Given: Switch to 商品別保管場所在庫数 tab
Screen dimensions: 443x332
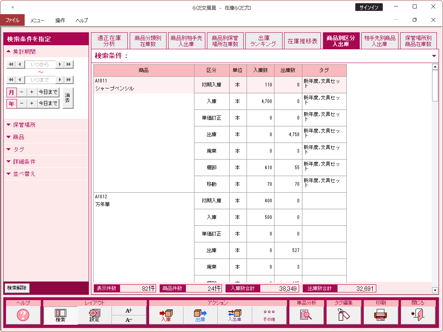Looking at the screenshot, I should tap(225, 41).
